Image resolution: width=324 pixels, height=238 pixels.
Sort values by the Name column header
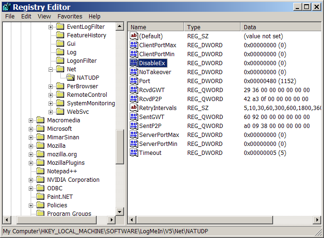click(x=156, y=27)
